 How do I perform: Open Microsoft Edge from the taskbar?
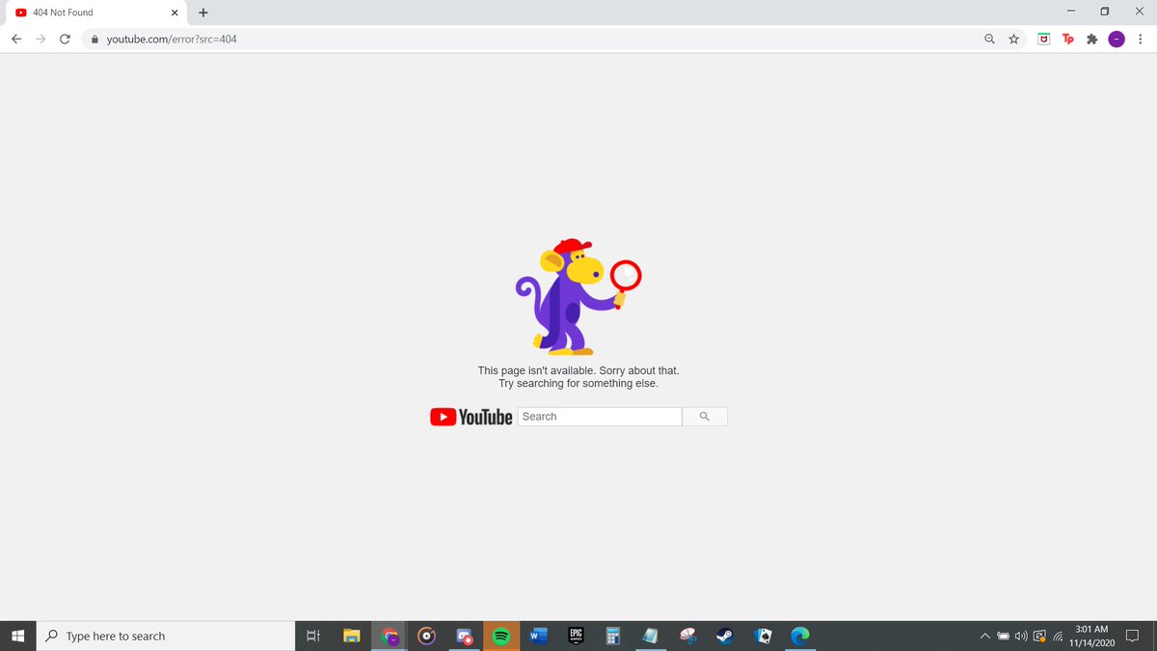click(798, 636)
